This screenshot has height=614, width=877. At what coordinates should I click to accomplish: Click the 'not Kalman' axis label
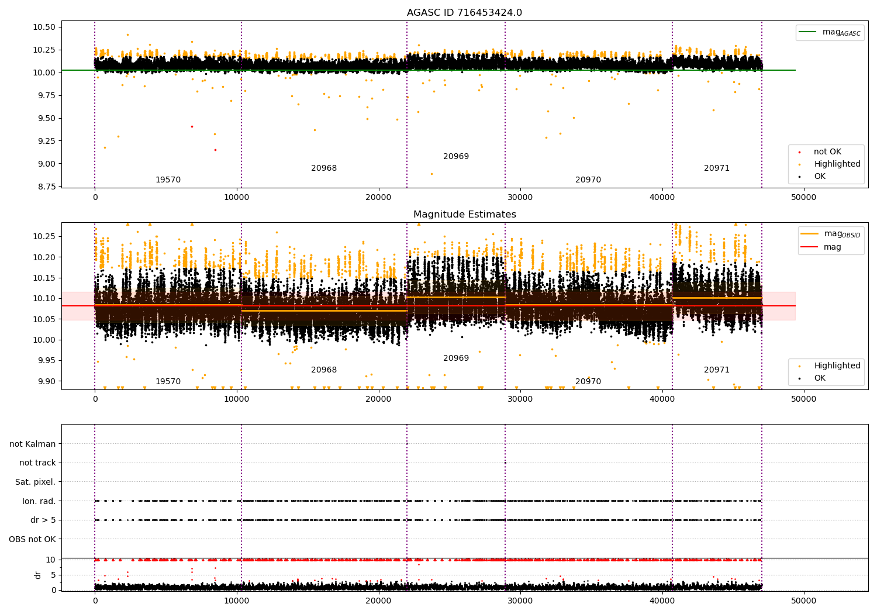pyautogui.click(x=33, y=444)
